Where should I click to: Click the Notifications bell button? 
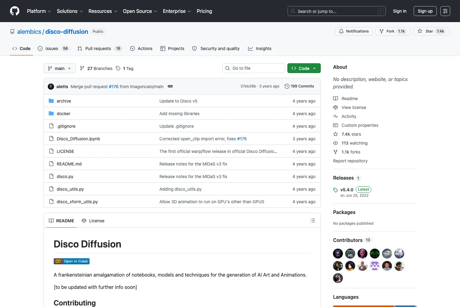(x=354, y=31)
